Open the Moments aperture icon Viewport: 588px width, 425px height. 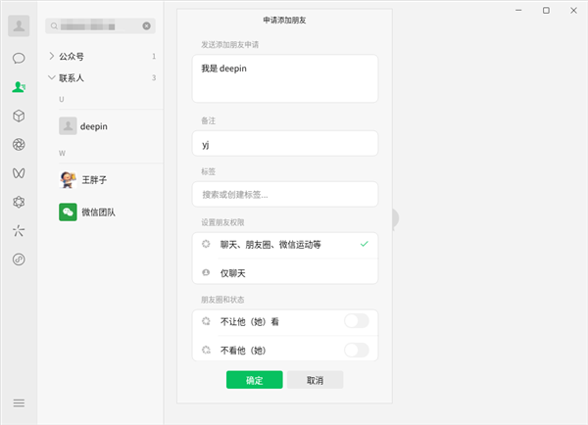pyautogui.click(x=19, y=145)
